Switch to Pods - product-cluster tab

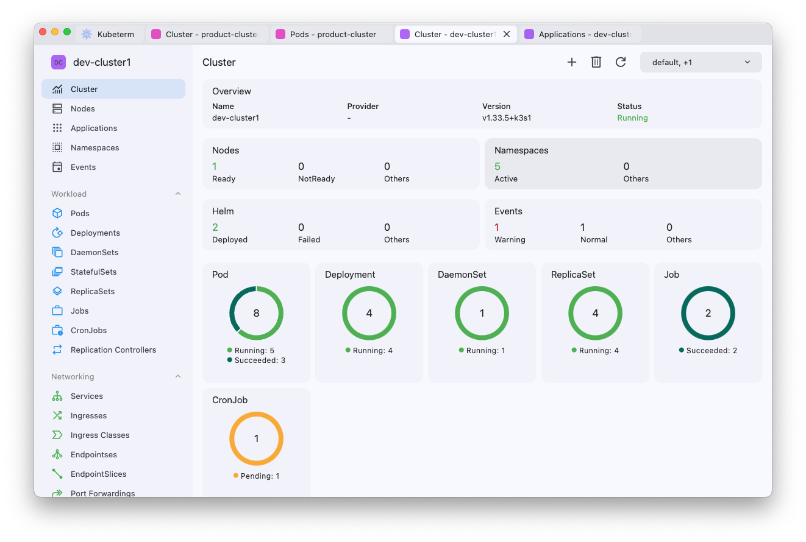tap(332, 34)
